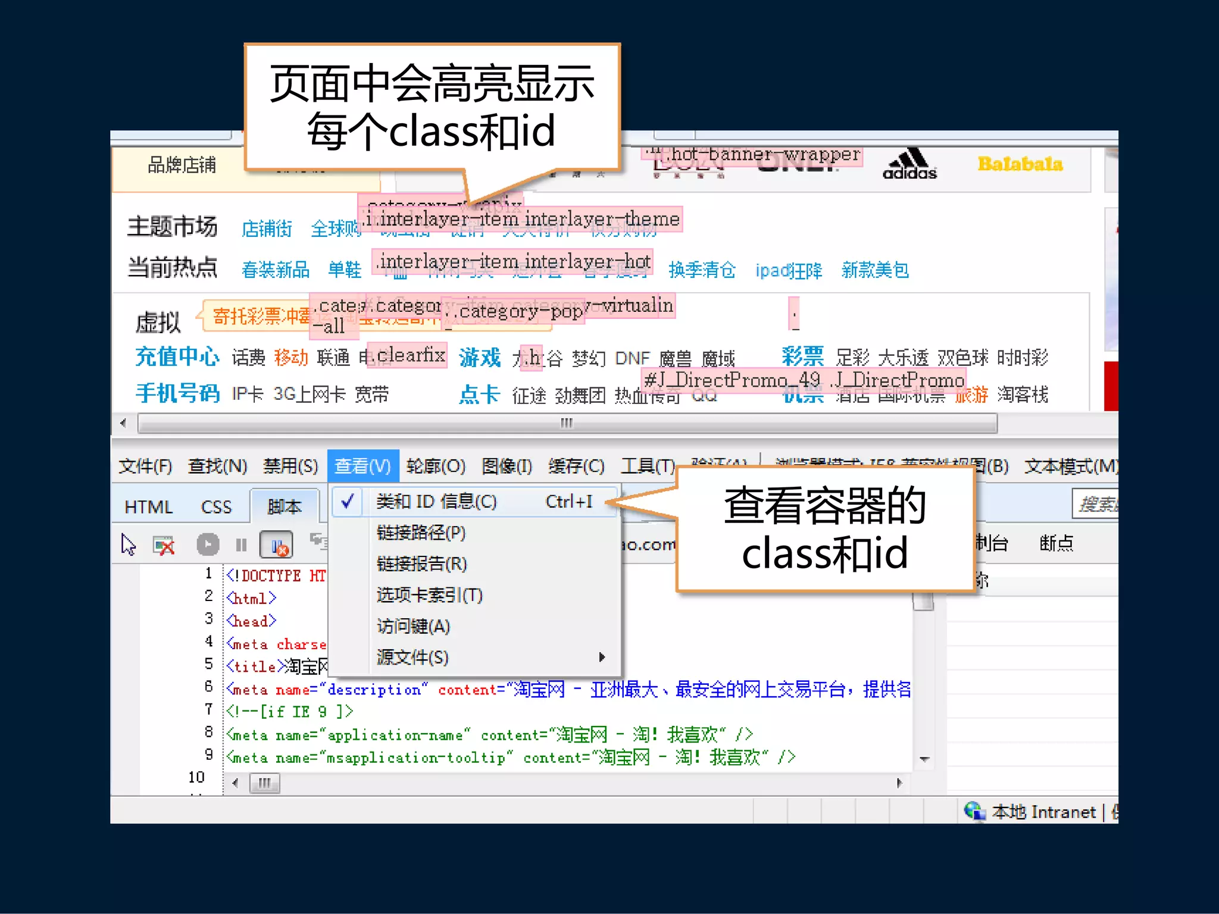Open the 文件(F) menu
The image size is (1219, 914).
coord(145,466)
